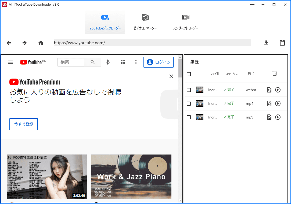Viewport: 291px width, 204px height.
Task: Click the URL address field
Action: point(152,43)
